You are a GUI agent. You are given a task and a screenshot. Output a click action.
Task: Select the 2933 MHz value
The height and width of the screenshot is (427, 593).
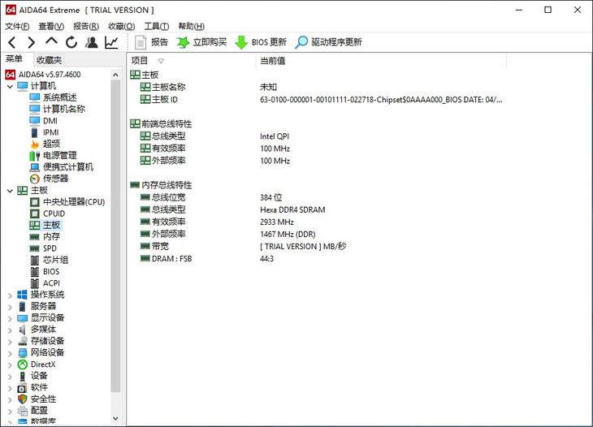[x=277, y=222]
